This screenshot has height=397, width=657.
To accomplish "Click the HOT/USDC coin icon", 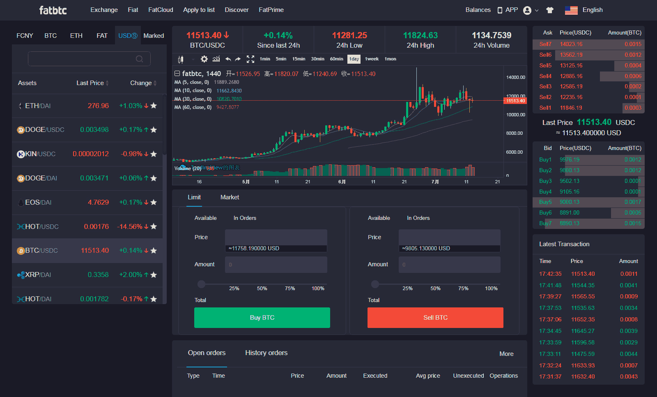I will tap(21, 227).
